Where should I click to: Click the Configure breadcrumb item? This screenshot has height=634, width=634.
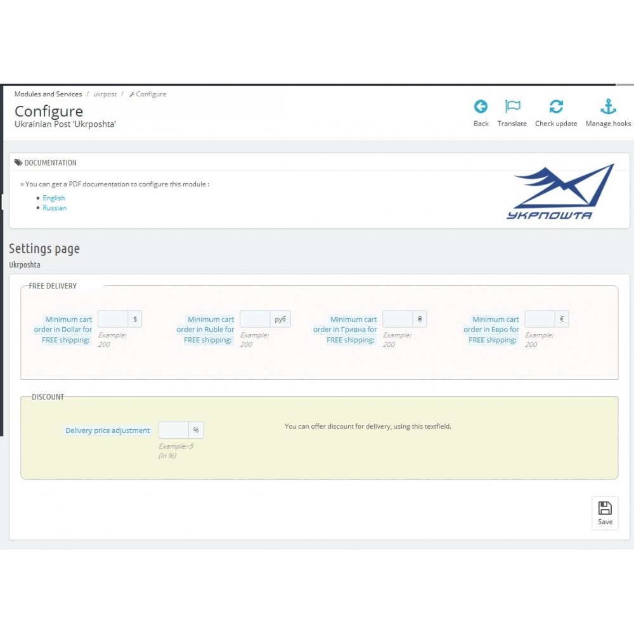pyautogui.click(x=148, y=94)
